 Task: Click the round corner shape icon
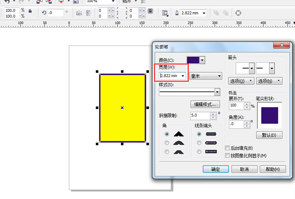[x=178, y=143]
